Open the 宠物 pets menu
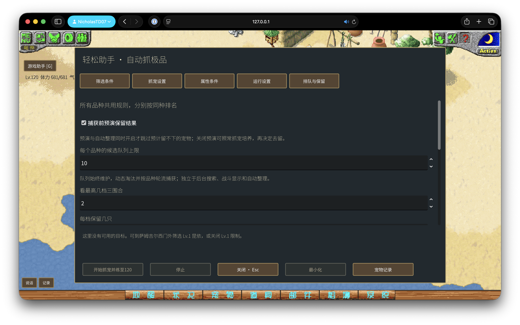The image size is (520, 325). pyautogui.click(x=222, y=295)
